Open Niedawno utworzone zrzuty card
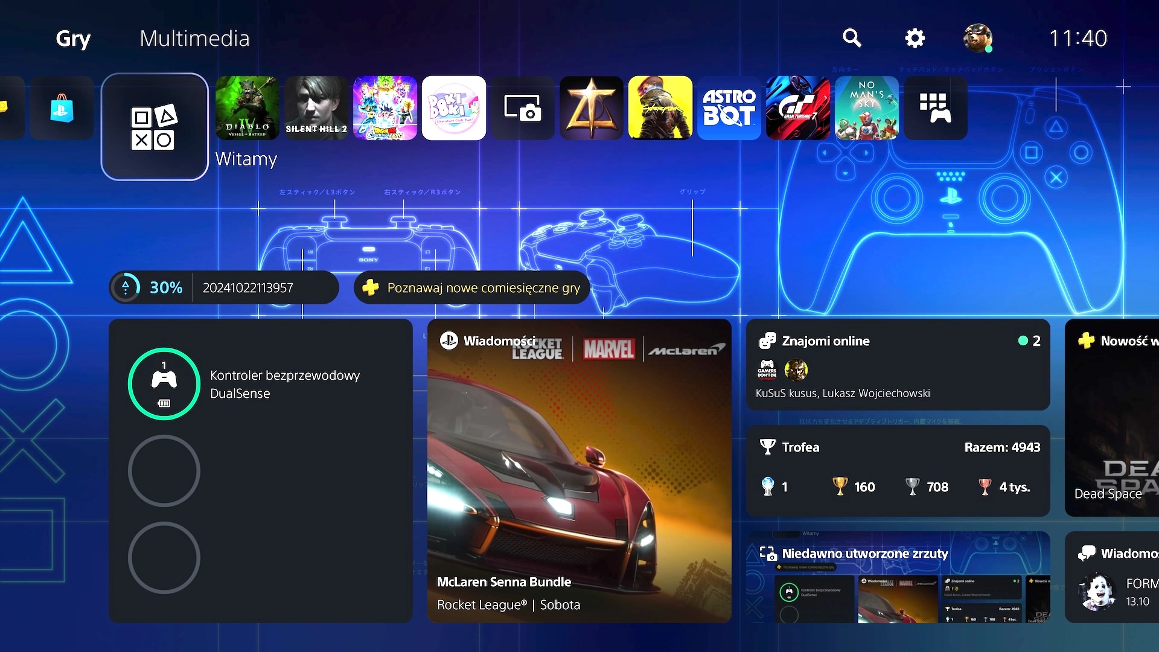Viewport: 1159px width, 652px height. (x=898, y=577)
